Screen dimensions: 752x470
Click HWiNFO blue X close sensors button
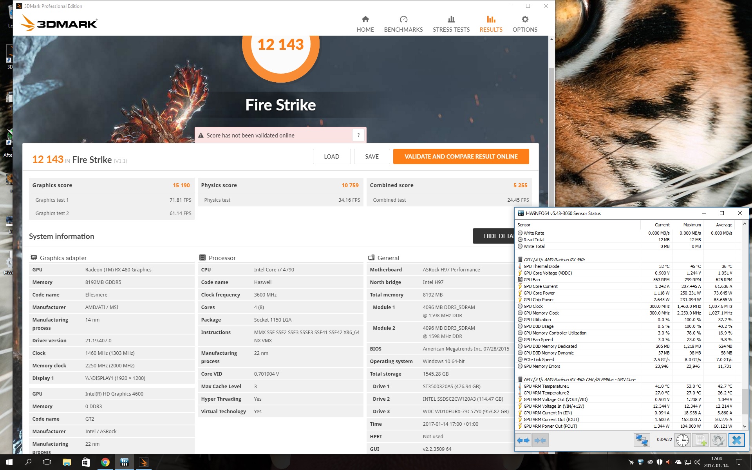pyautogui.click(x=736, y=440)
